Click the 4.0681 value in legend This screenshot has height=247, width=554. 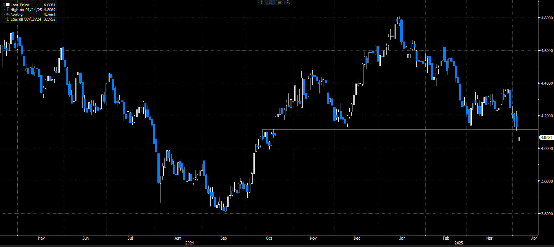click(49, 5)
